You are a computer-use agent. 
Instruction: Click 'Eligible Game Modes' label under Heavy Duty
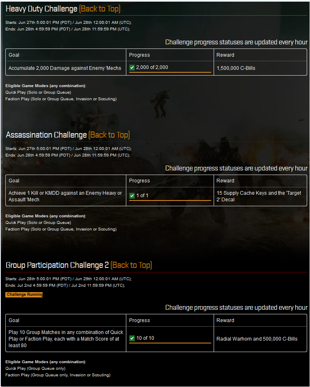(x=46, y=86)
